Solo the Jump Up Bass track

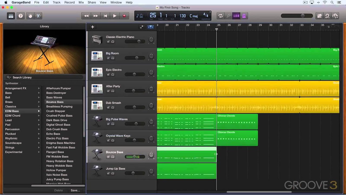coord(113,173)
